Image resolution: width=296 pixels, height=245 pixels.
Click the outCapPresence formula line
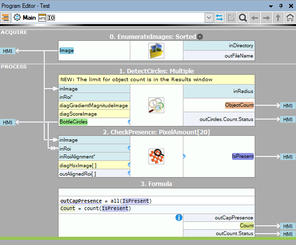(105, 201)
